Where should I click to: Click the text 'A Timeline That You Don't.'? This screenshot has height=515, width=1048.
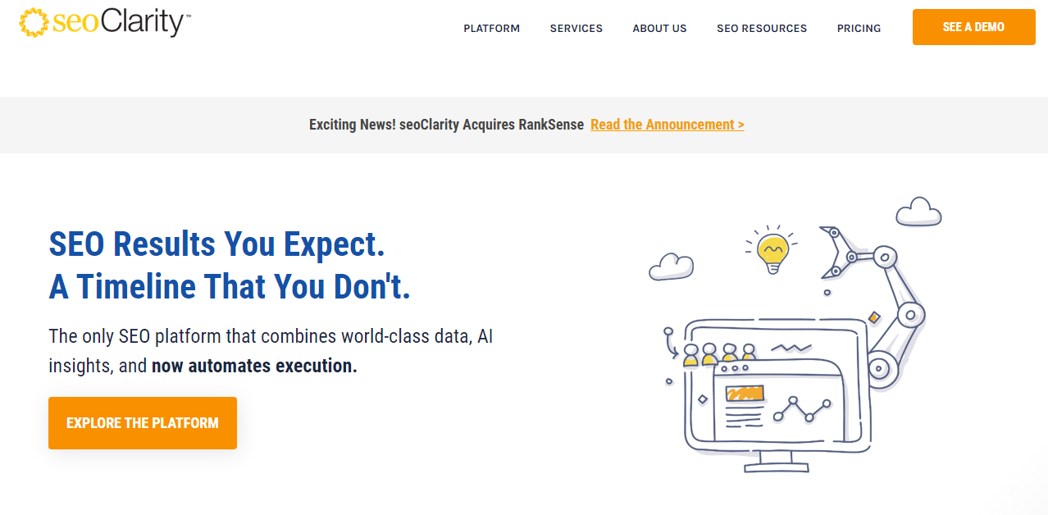(230, 287)
